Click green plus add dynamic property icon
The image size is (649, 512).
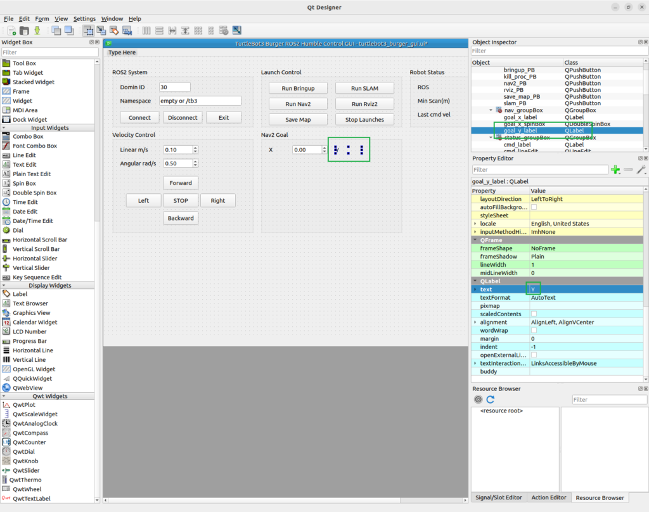615,169
